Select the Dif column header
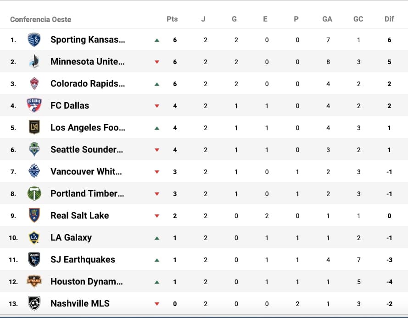This screenshot has width=408, height=318. click(389, 19)
